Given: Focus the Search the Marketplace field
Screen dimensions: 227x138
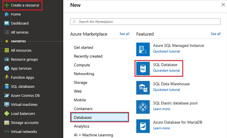Looking at the screenshot, I should tap(145, 22).
